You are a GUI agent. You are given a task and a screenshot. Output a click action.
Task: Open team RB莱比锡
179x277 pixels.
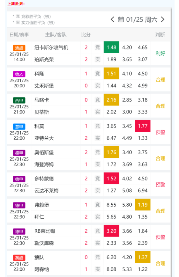pos(45,231)
